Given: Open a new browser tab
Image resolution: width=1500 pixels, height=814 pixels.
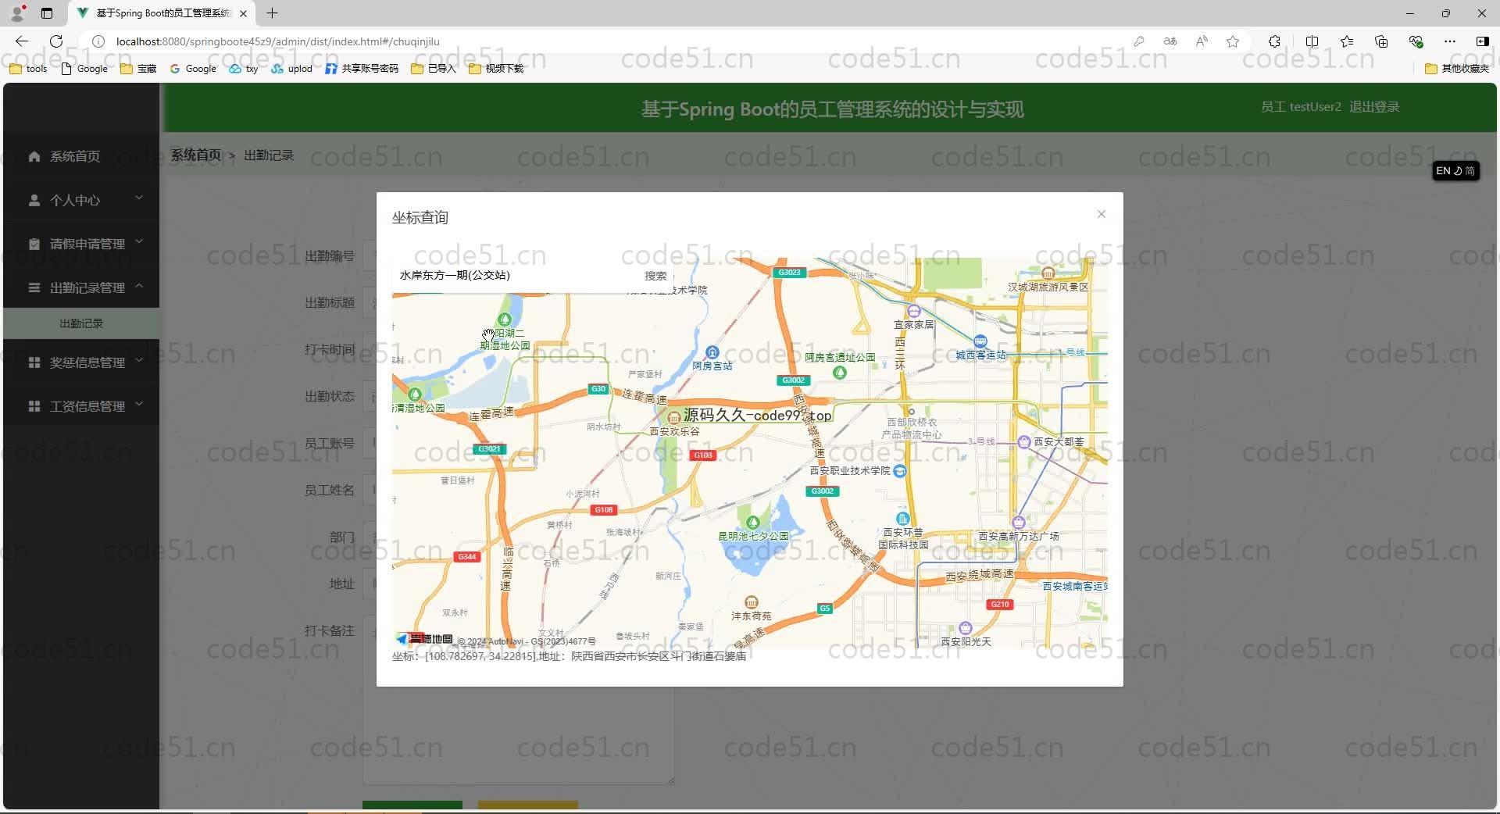Looking at the screenshot, I should click(272, 13).
